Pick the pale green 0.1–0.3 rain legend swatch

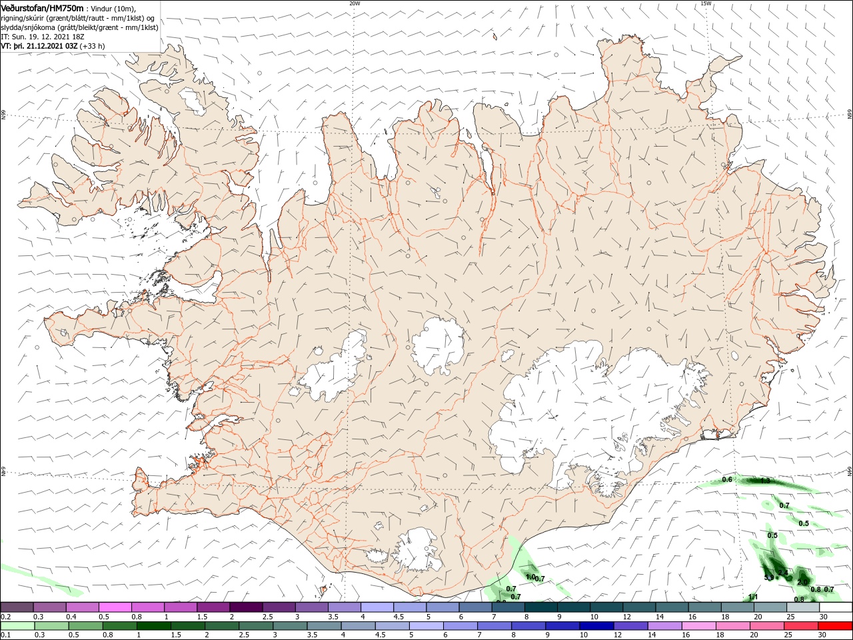[x=17, y=626]
